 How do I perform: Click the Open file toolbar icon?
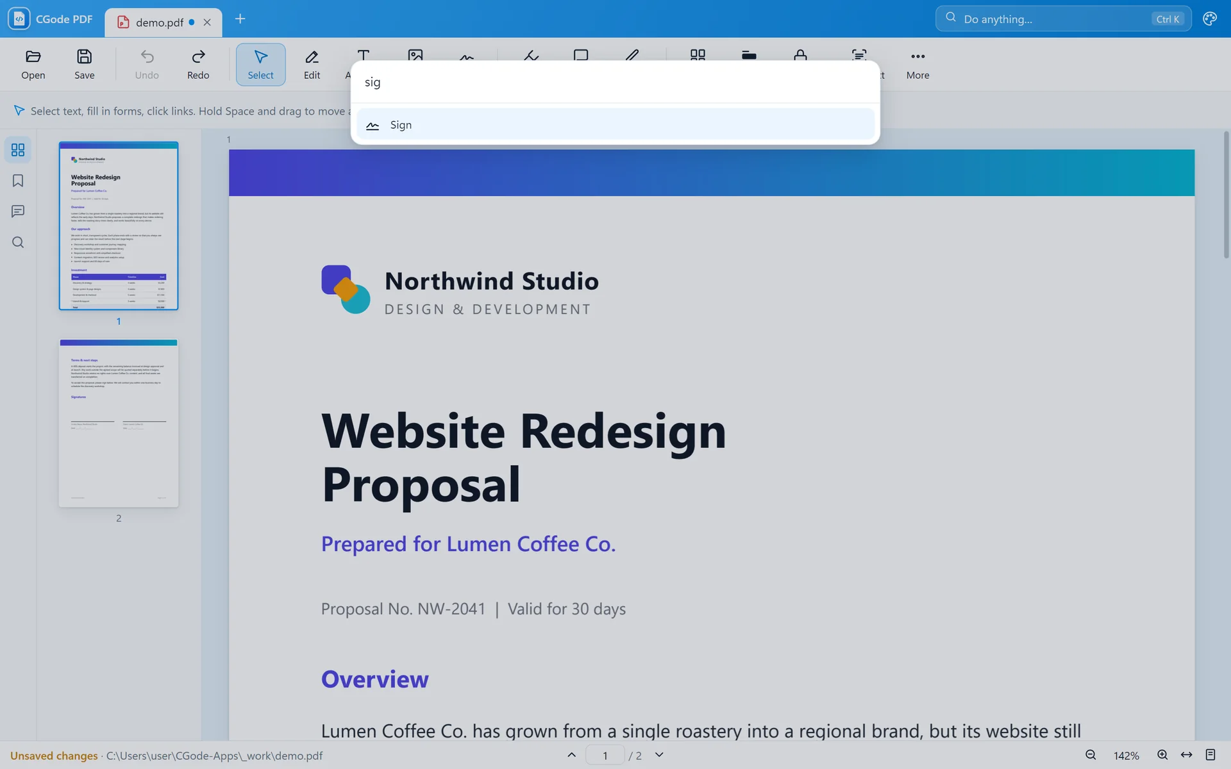[33, 64]
